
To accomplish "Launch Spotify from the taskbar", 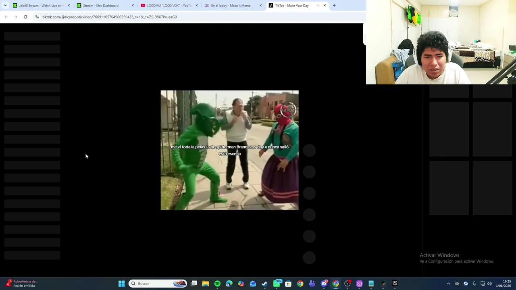I will 217,284.
